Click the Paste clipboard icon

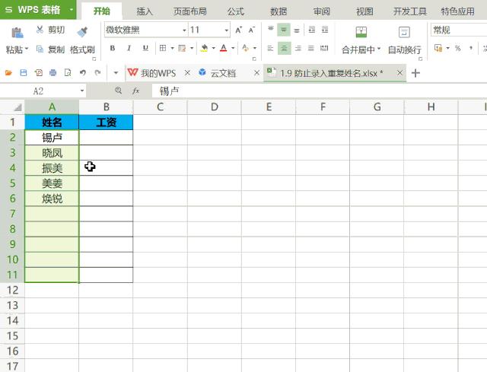tap(17, 33)
